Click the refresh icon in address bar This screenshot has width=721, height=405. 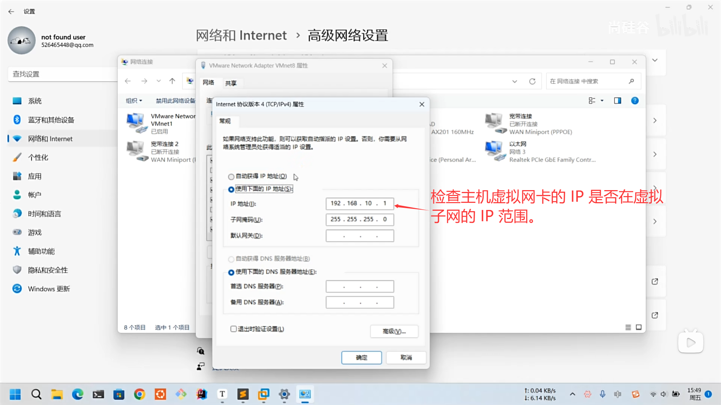click(x=532, y=81)
